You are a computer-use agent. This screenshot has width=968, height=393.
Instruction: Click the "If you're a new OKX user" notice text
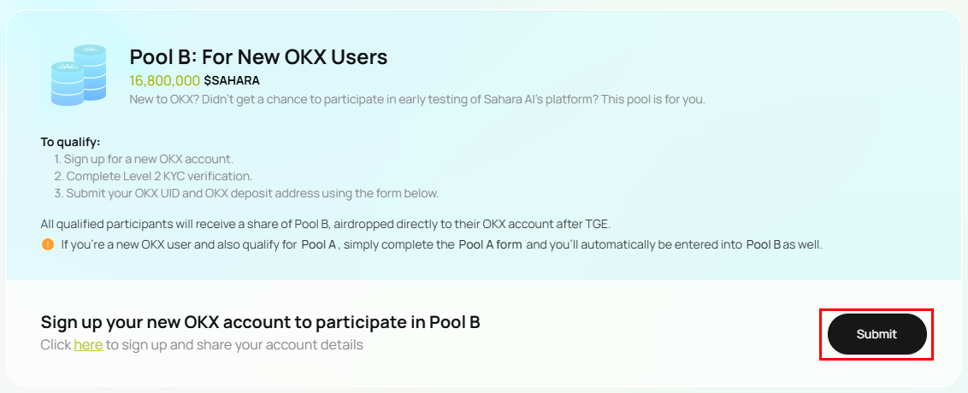click(x=441, y=244)
